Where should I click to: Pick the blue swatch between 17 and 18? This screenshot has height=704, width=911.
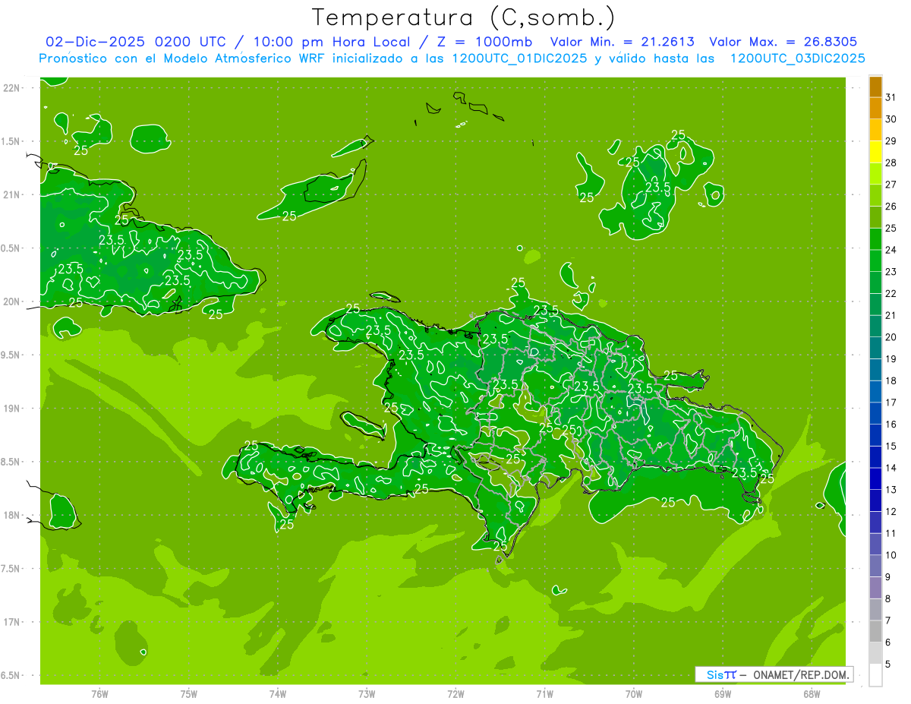(x=875, y=392)
